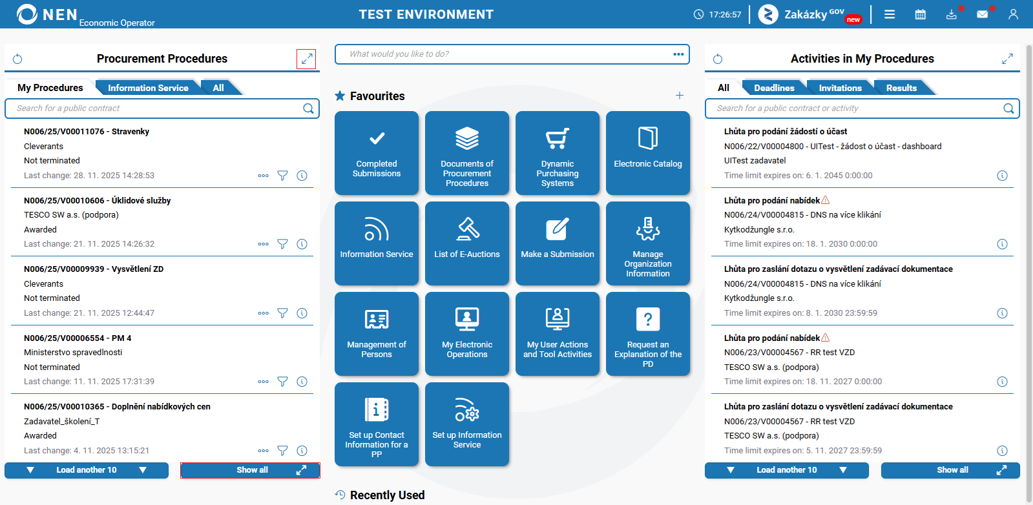
Task: Focus the 'What would you like to do?' box
Action: [x=512, y=54]
